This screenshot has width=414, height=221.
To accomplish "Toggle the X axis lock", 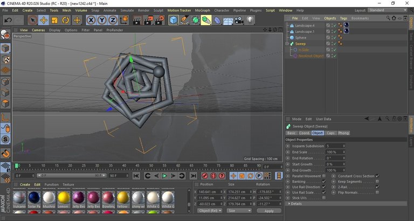I will (x=91, y=20).
